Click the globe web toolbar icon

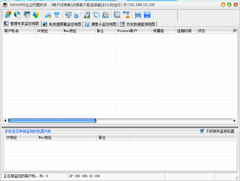[17, 15]
